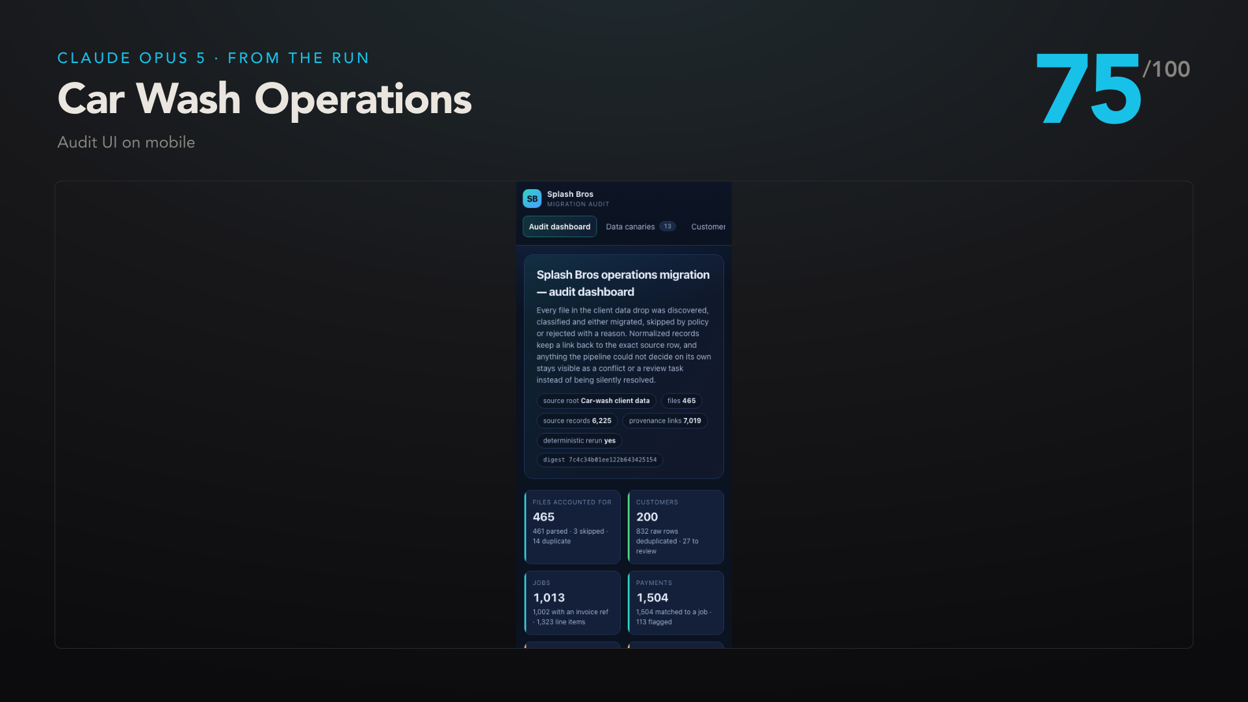Click the 13 badge on Data canaries

tap(668, 226)
